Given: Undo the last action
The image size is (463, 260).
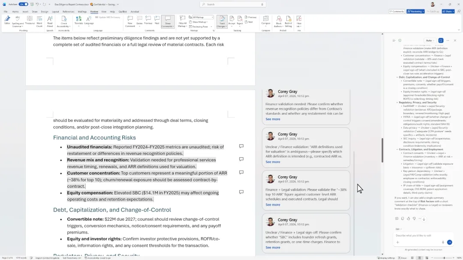Looking at the screenshot, I should pos(37,4).
